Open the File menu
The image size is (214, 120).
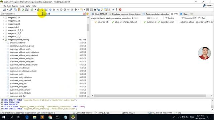click(x=4, y=6)
